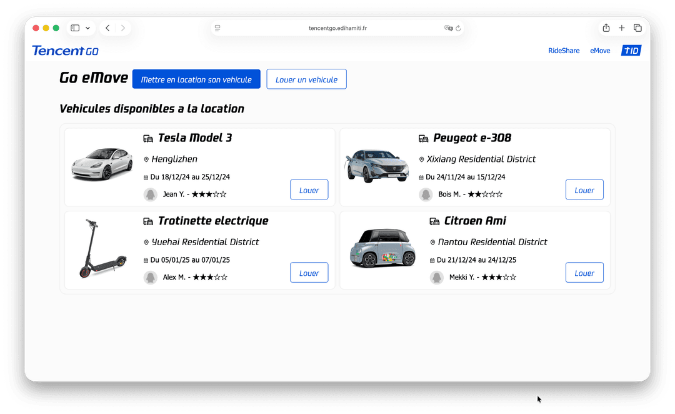Open the RideShare menu item
This screenshot has height=414, width=675.
coord(563,51)
